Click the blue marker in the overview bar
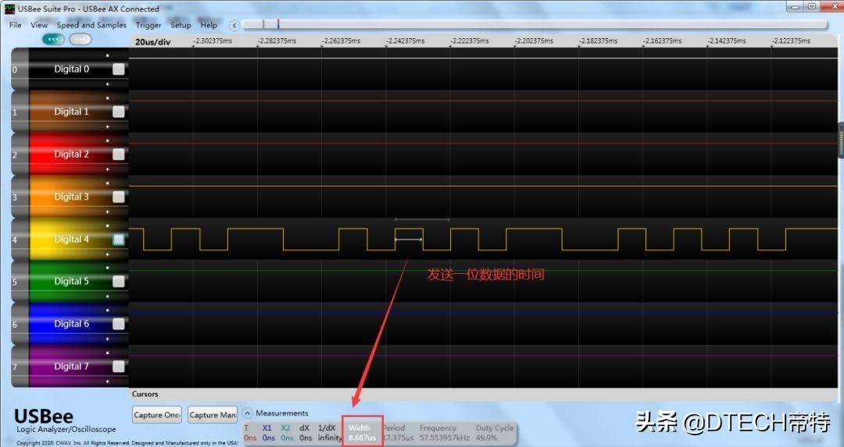844x447 pixels. (x=278, y=24)
